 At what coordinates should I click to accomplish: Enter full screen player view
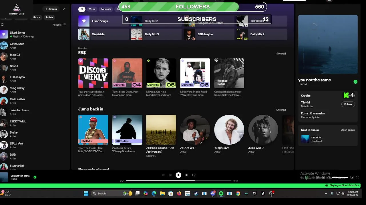358,177
